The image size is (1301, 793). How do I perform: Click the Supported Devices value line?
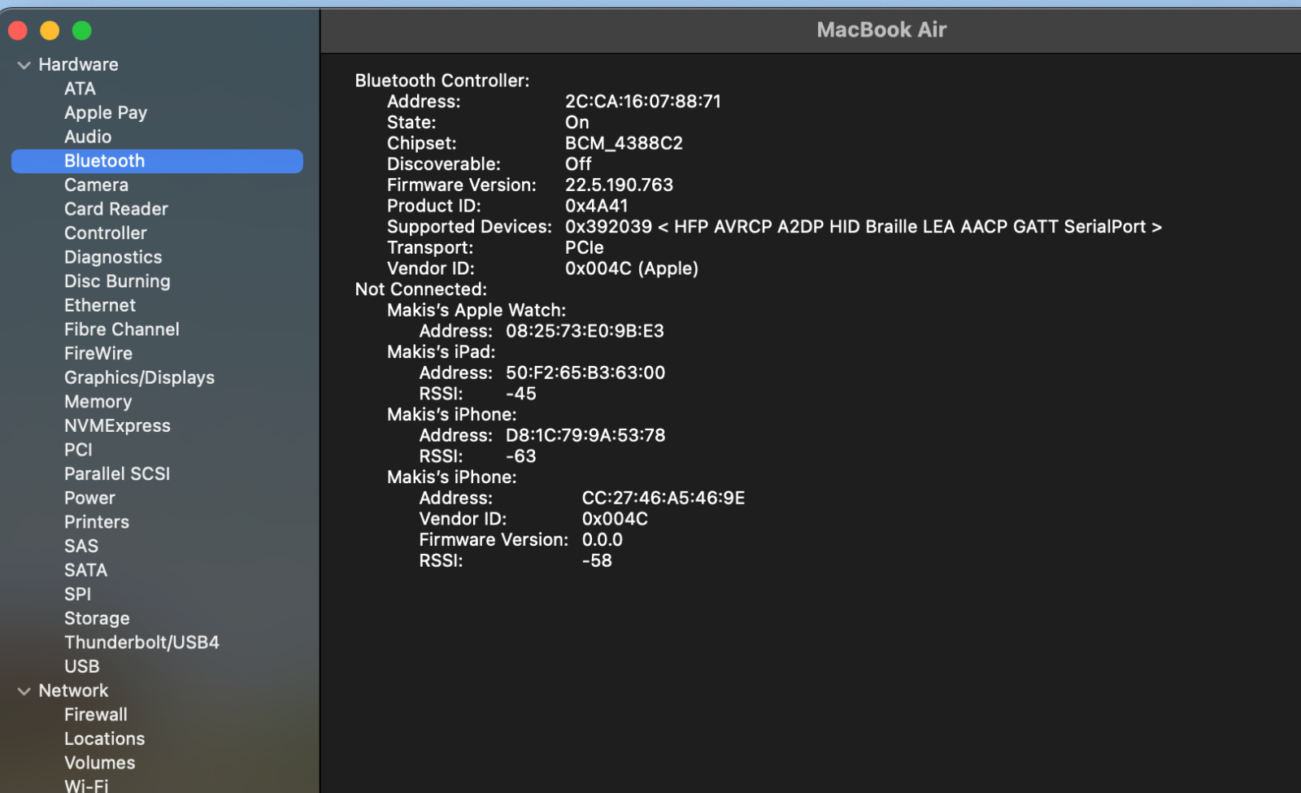tap(864, 227)
